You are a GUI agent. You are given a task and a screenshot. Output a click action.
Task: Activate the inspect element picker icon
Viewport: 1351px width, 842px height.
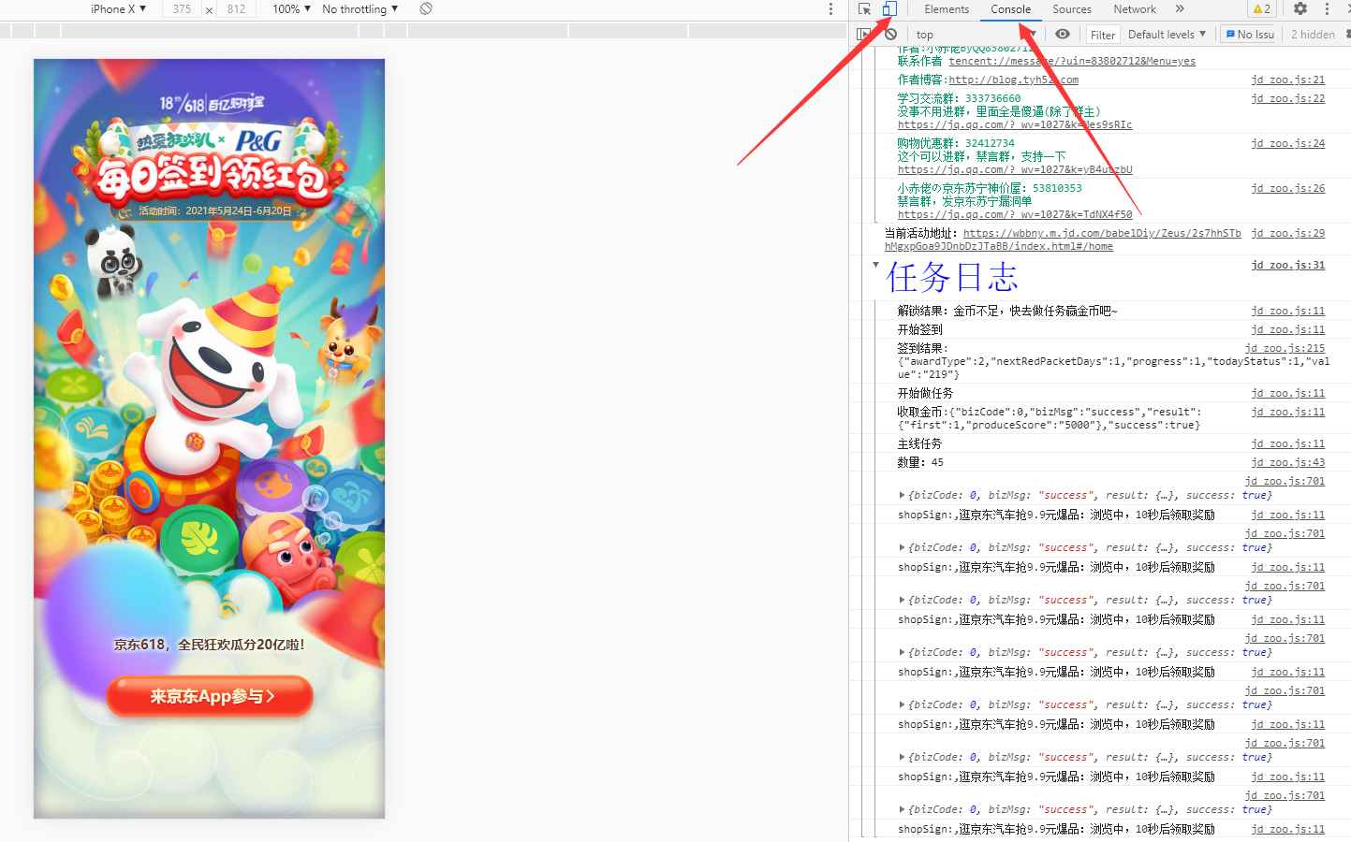tap(864, 9)
